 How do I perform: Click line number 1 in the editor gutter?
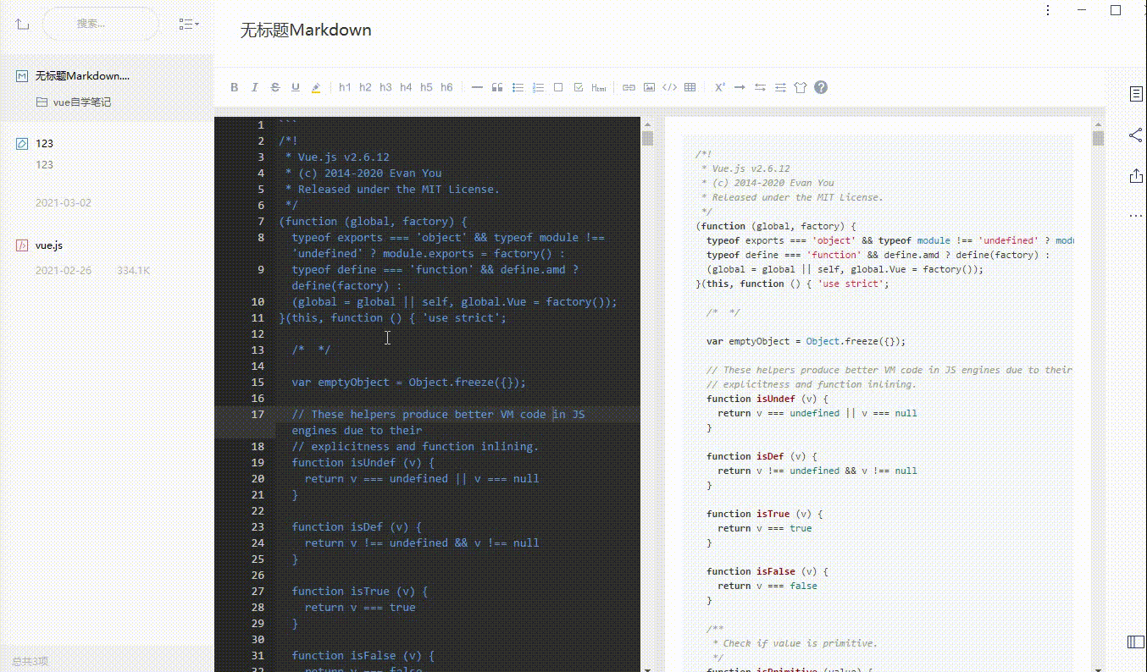point(261,124)
